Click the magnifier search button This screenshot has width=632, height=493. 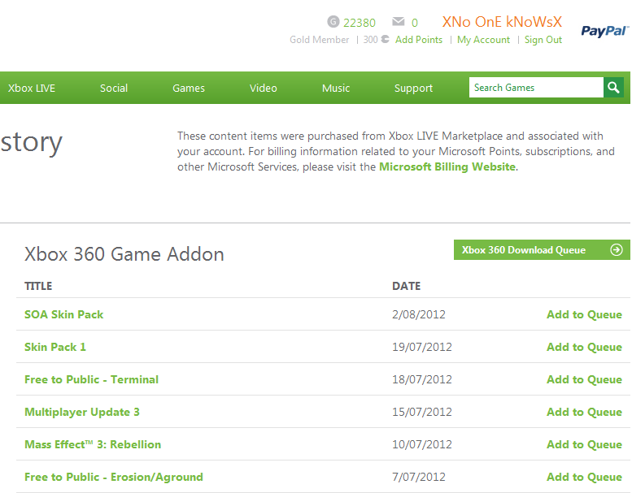(x=613, y=88)
